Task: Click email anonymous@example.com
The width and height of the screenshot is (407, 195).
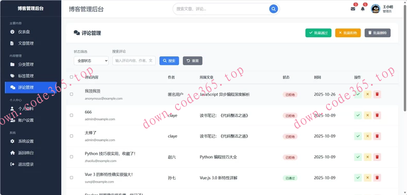Action: (104, 99)
